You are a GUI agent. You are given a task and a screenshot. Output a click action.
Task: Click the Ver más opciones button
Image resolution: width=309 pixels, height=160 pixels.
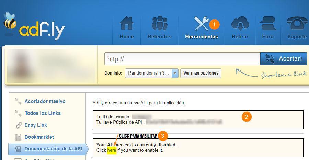(x=201, y=73)
